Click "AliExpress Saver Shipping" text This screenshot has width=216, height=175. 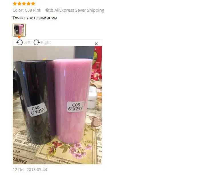pos(79,10)
